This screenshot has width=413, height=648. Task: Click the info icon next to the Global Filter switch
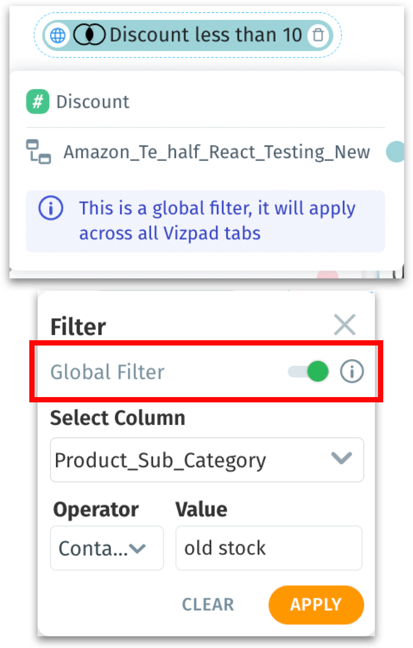[x=352, y=371]
